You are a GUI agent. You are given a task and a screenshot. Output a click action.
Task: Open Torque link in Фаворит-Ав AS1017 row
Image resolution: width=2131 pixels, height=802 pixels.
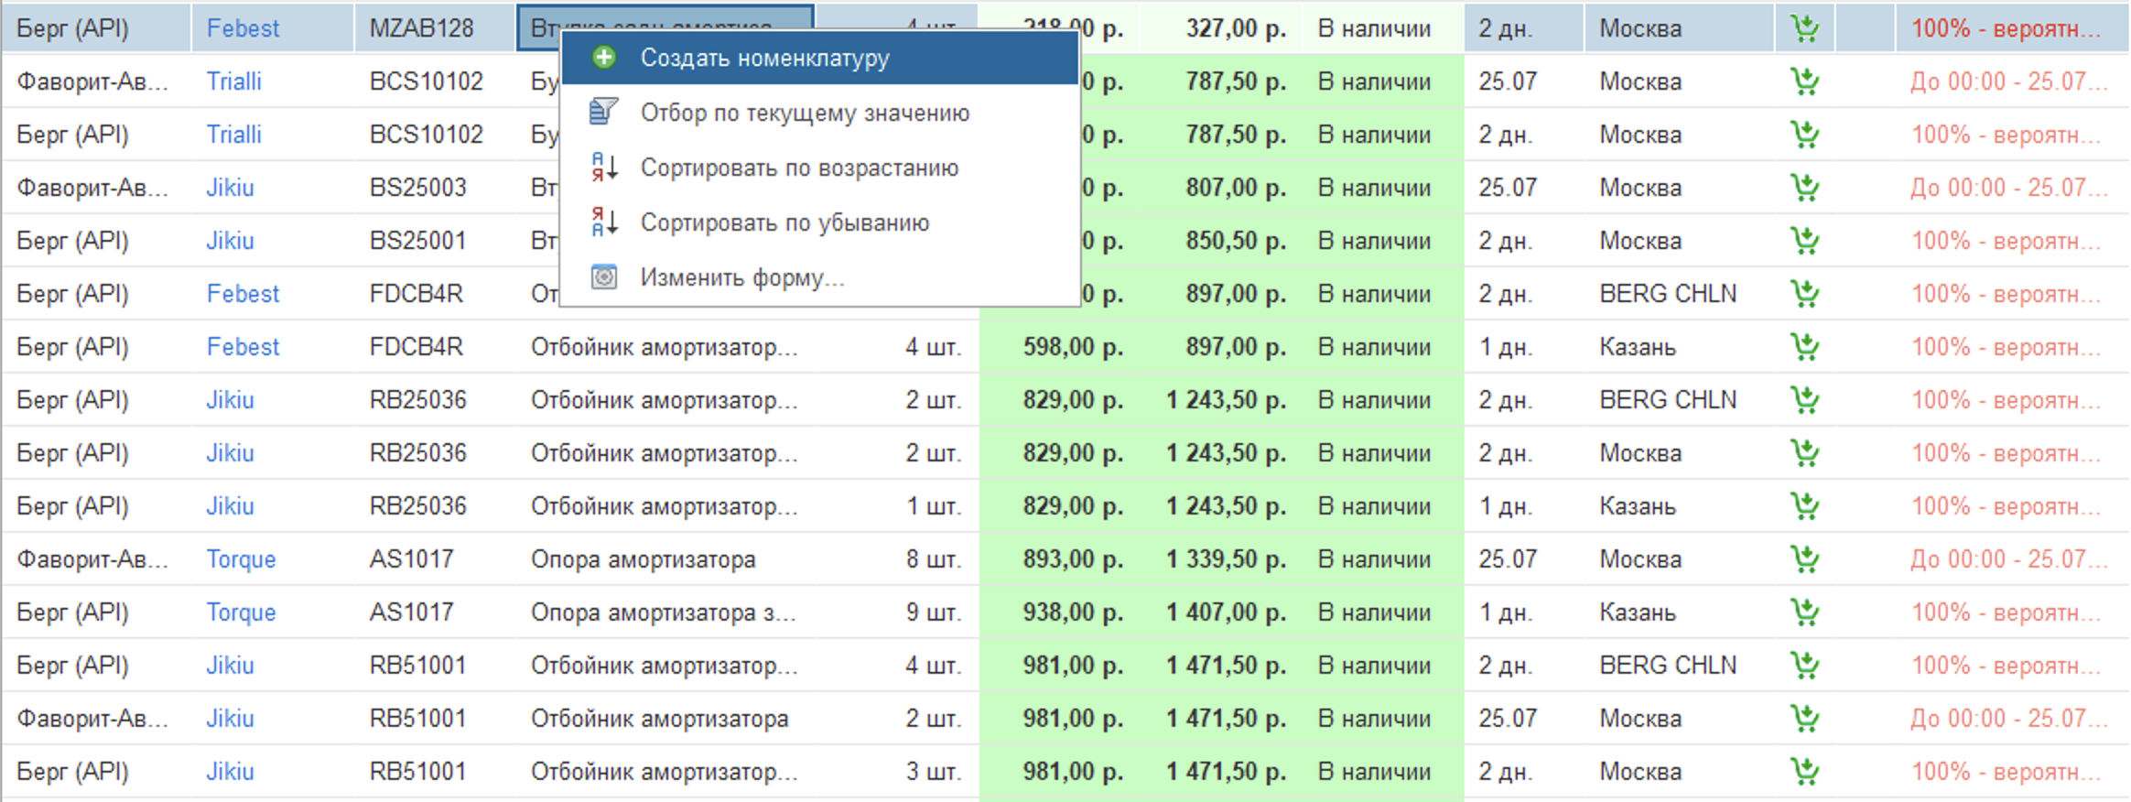pos(241,559)
